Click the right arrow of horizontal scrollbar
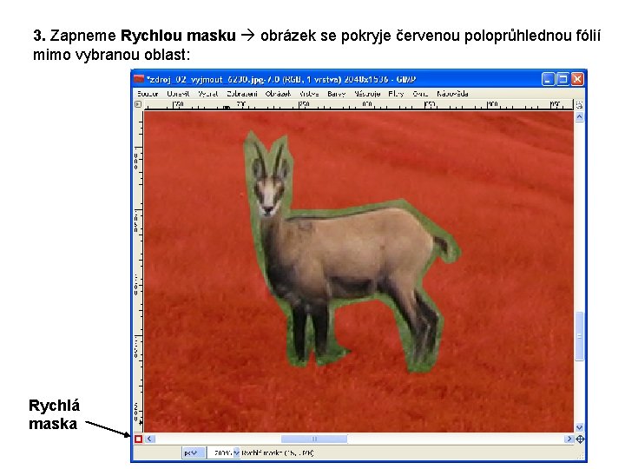Image resolution: width=625 pixels, height=469 pixels. pyautogui.click(x=569, y=439)
